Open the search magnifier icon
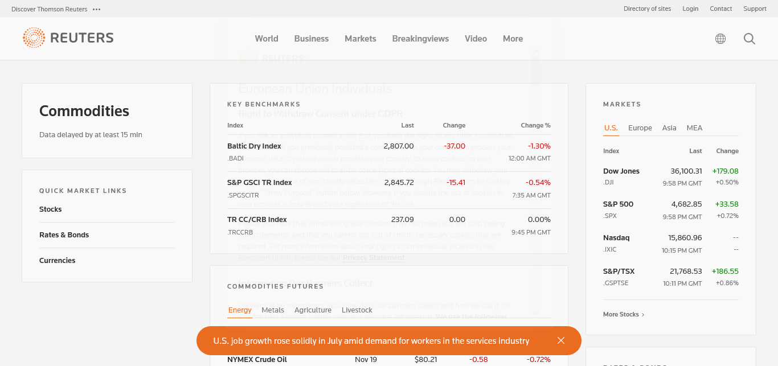 click(750, 39)
